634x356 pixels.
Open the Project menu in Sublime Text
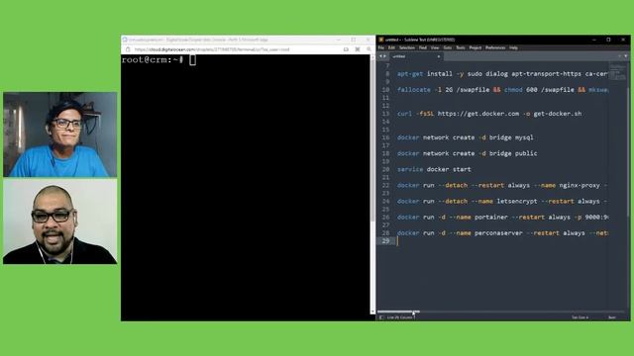point(475,47)
